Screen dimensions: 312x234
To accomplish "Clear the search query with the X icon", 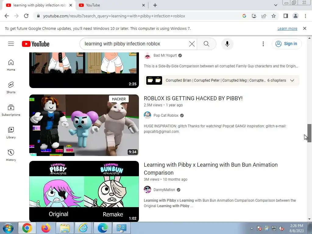I will 192,44.
